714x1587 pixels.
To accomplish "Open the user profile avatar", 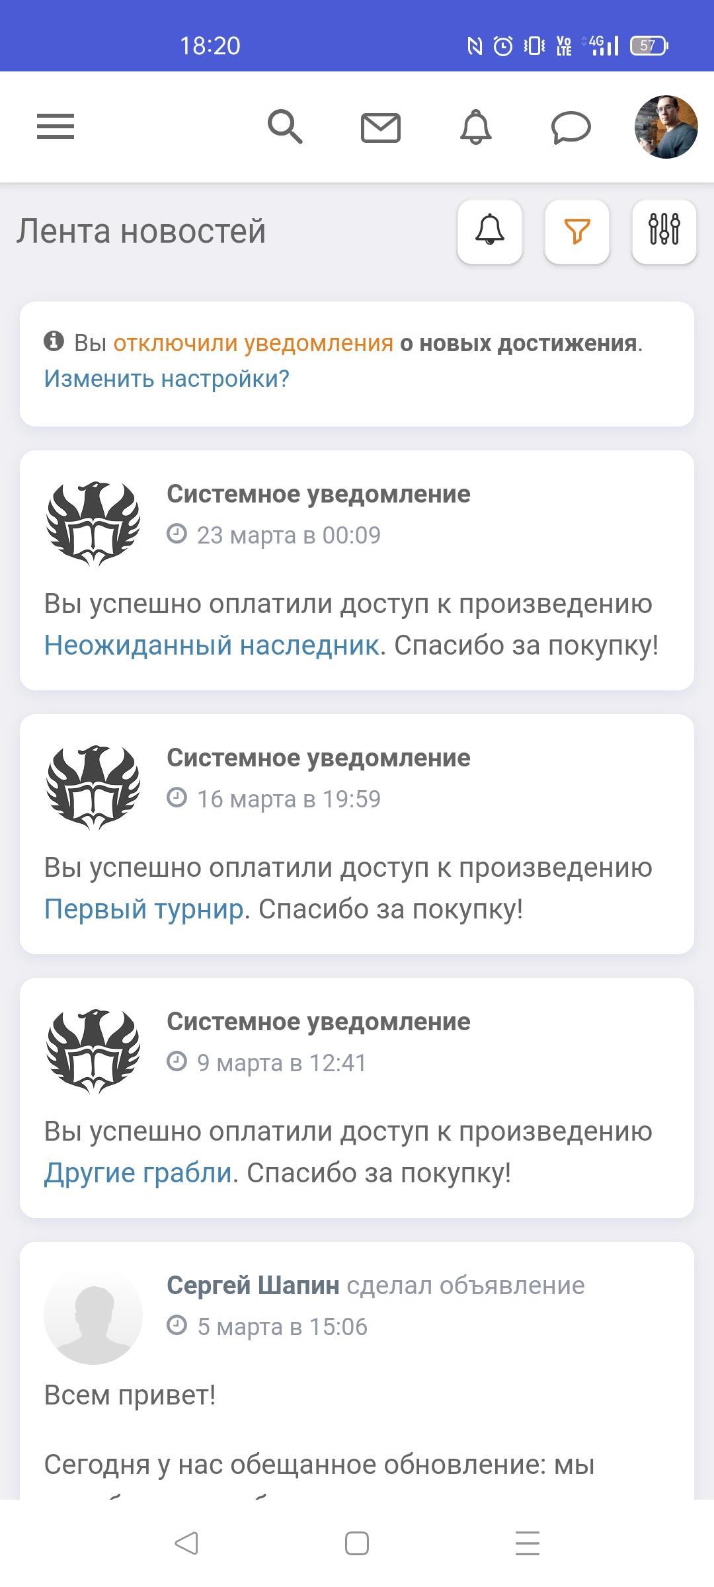I will pyautogui.click(x=666, y=127).
